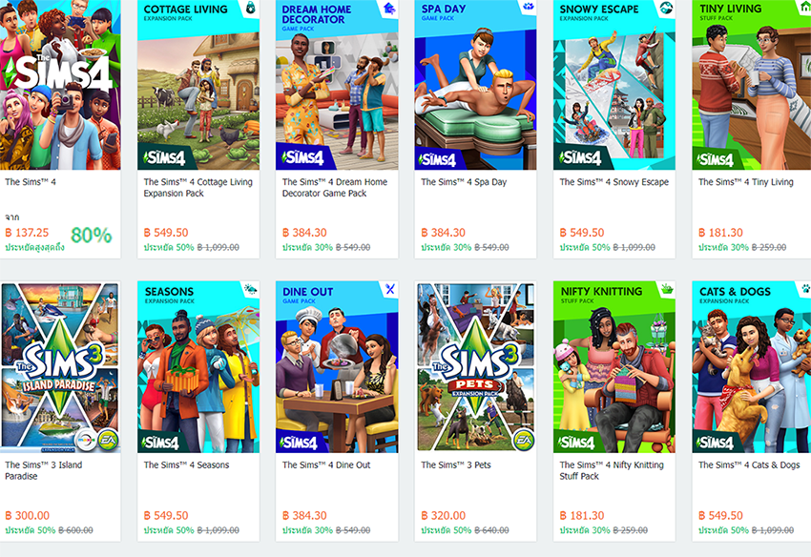Click the 80% discount label on Sims 4
The image size is (811, 557).
pos(91,236)
